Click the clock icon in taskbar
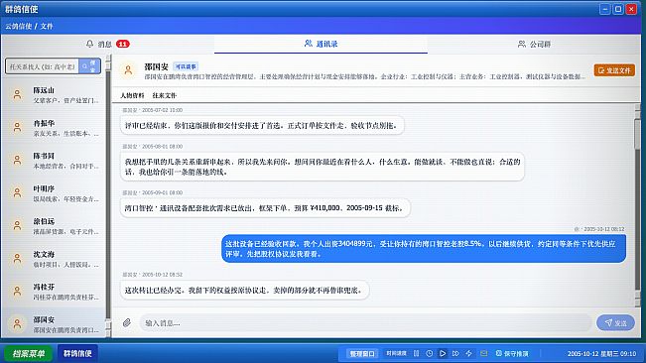Image resolution: width=646 pixels, height=363 pixels. pyautogui.click(x=430, y=353)
